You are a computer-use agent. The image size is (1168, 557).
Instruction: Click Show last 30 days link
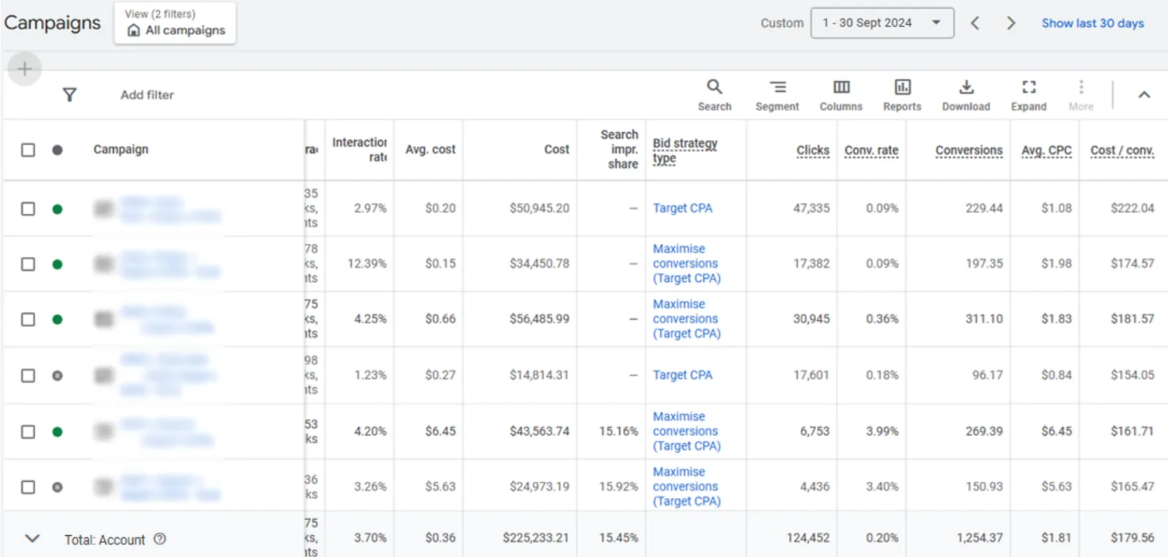pos(1093,23)
